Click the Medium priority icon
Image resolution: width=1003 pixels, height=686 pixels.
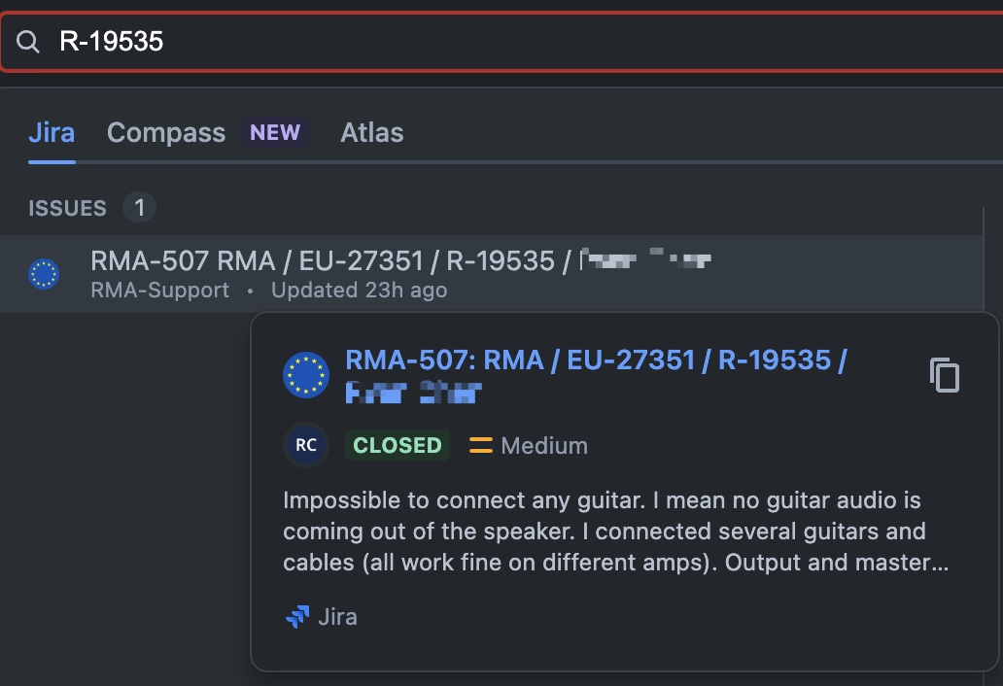(481, 446)
